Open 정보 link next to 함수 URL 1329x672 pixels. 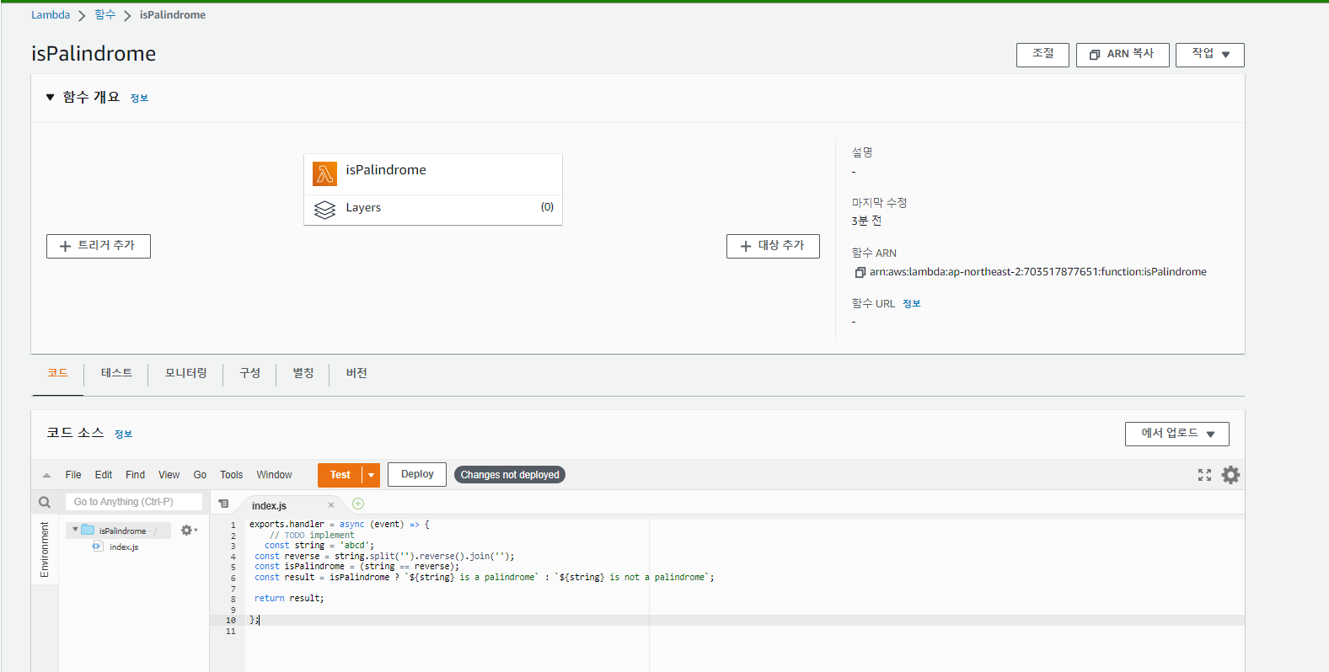(912, 304)
